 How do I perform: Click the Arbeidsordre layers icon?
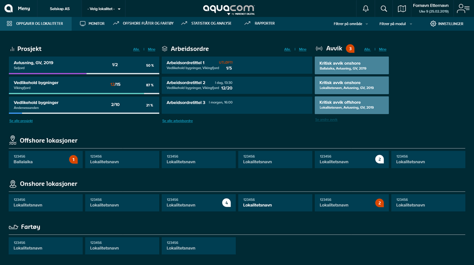click(x=164, y=49)
